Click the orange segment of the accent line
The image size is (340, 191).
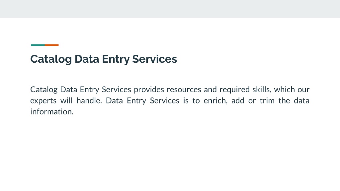point(52,45)
